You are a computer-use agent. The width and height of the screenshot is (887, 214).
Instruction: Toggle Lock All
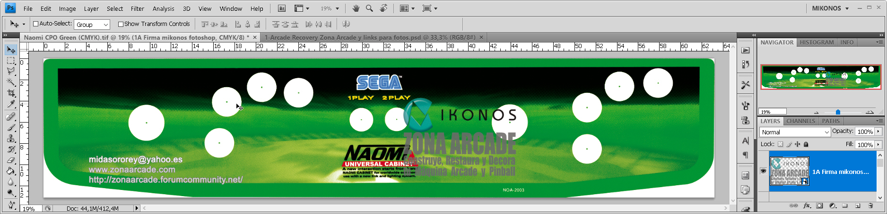806,144
